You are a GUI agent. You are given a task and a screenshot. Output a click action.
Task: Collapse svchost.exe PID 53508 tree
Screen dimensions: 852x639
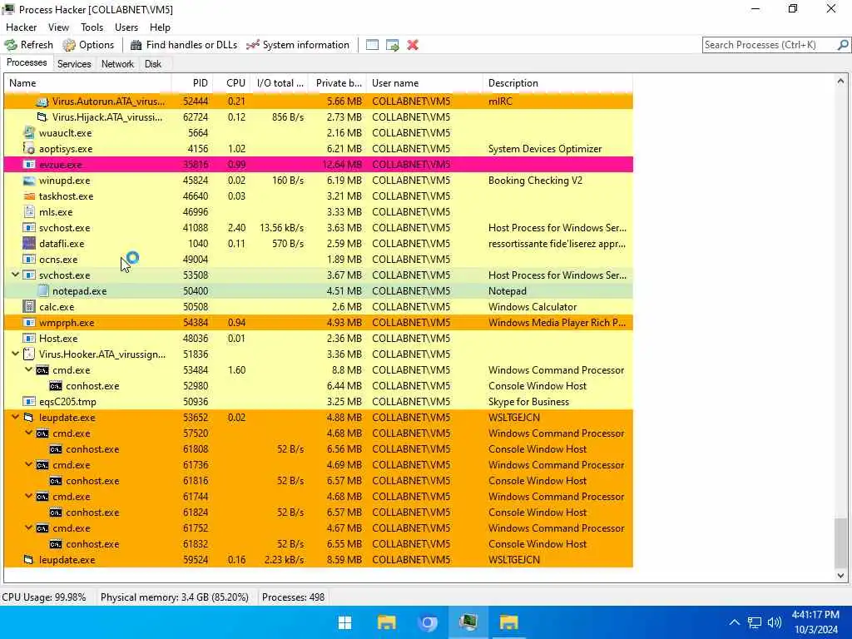tap(15, 275)
